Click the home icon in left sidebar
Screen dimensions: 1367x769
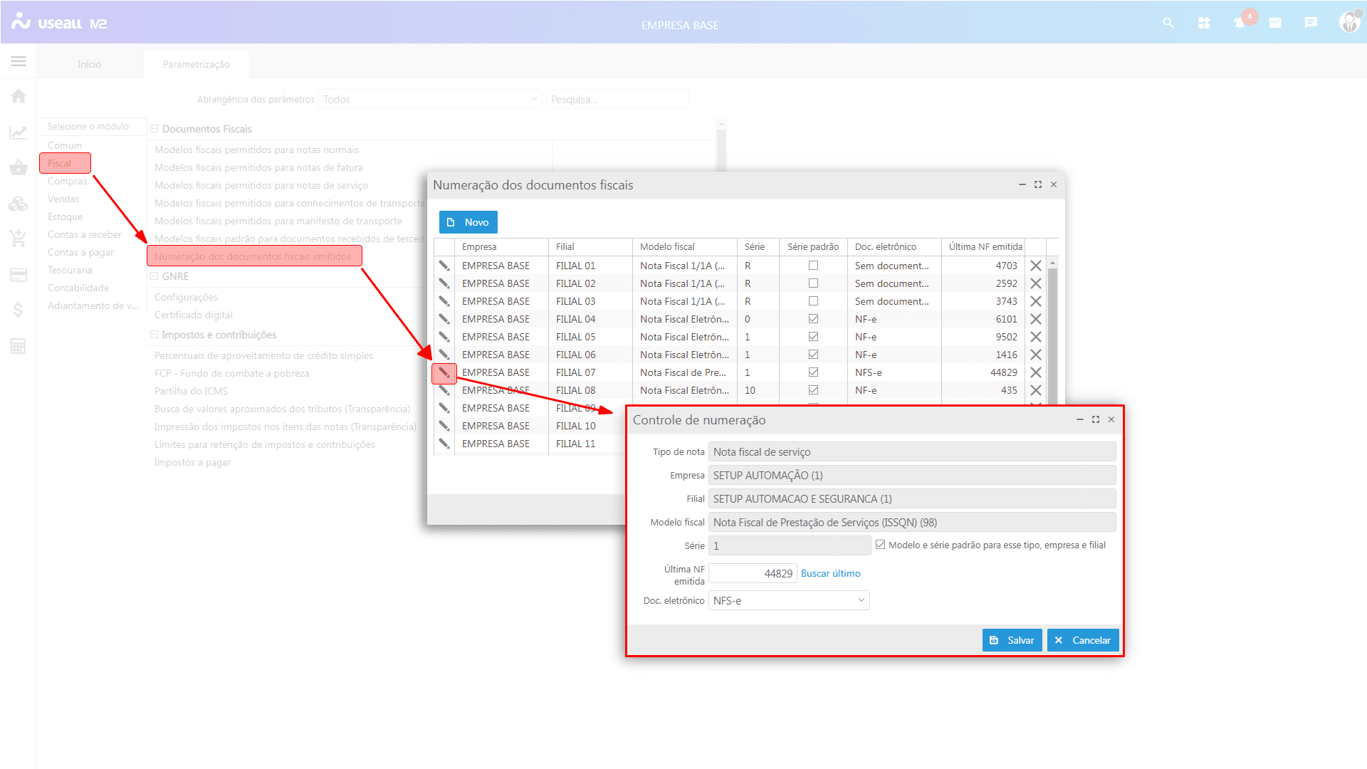click(x=19, y=96)
